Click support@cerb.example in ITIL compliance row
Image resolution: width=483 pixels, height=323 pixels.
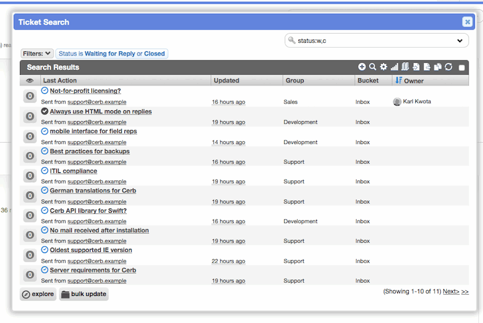tap(97, 181)
